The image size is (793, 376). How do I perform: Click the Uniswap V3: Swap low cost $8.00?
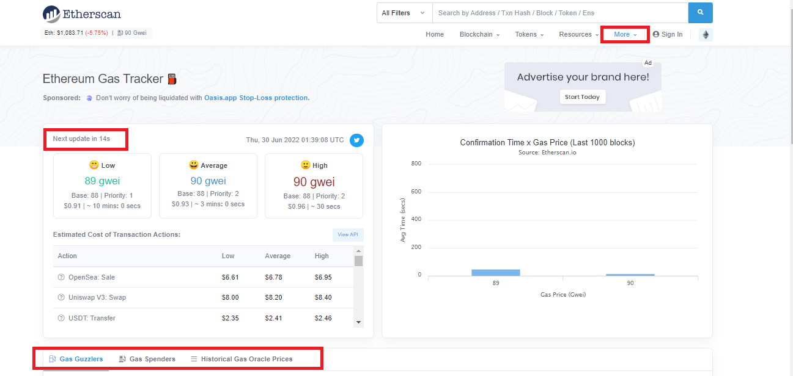[x=230, y=297]
